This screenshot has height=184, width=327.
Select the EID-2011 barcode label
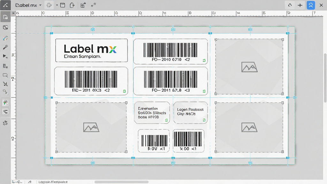(91, 81)
